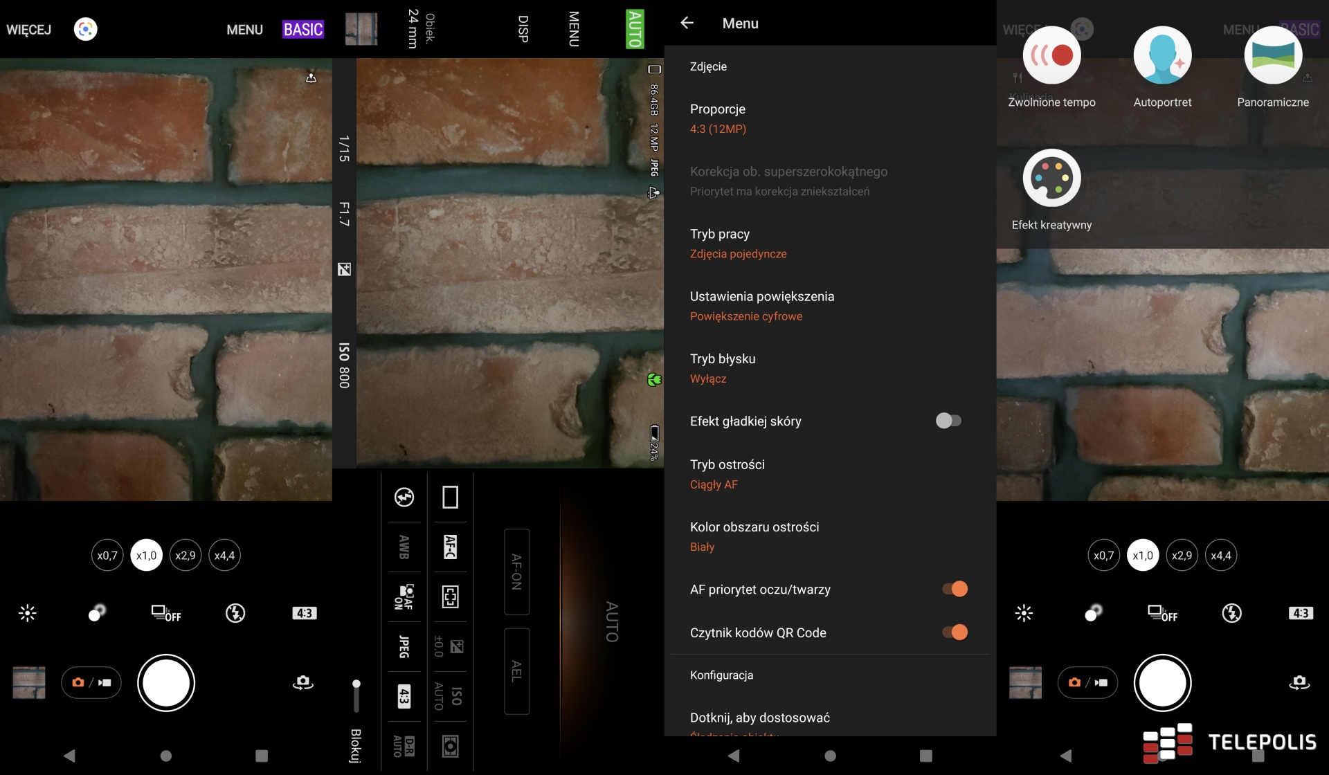Open the last photo thumbnail, left camera
The width and height of the screenshot is (1329, 775).
29,683
